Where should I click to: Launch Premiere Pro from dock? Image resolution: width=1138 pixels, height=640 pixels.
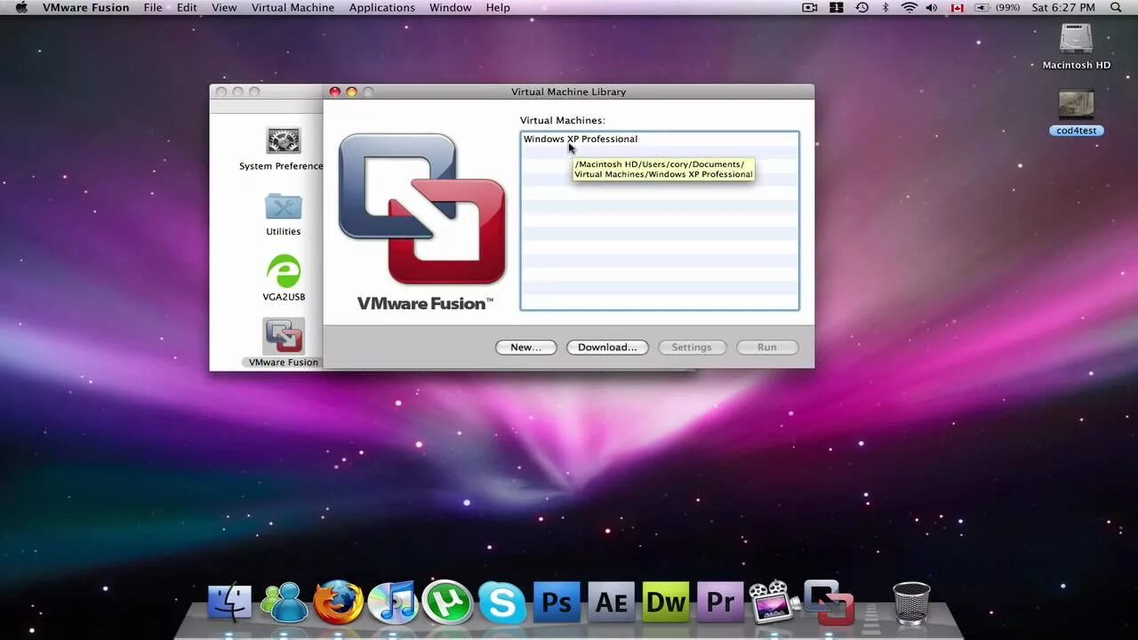click(x=720, y=603)
